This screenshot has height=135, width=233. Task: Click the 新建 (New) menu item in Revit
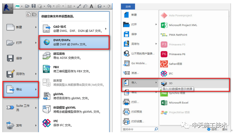[21, 27]
